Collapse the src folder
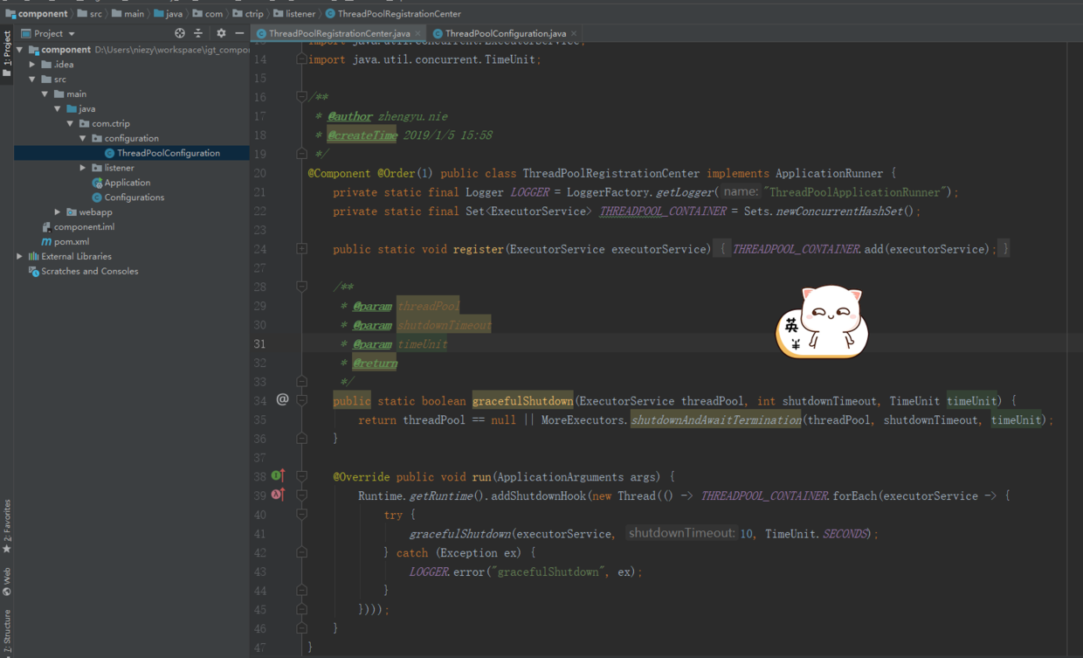1083x658 pixels. coord(32,80)
